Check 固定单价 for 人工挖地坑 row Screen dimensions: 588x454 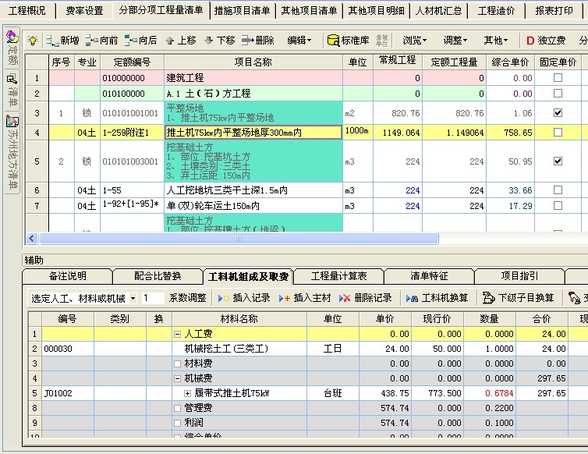point(558,190)
